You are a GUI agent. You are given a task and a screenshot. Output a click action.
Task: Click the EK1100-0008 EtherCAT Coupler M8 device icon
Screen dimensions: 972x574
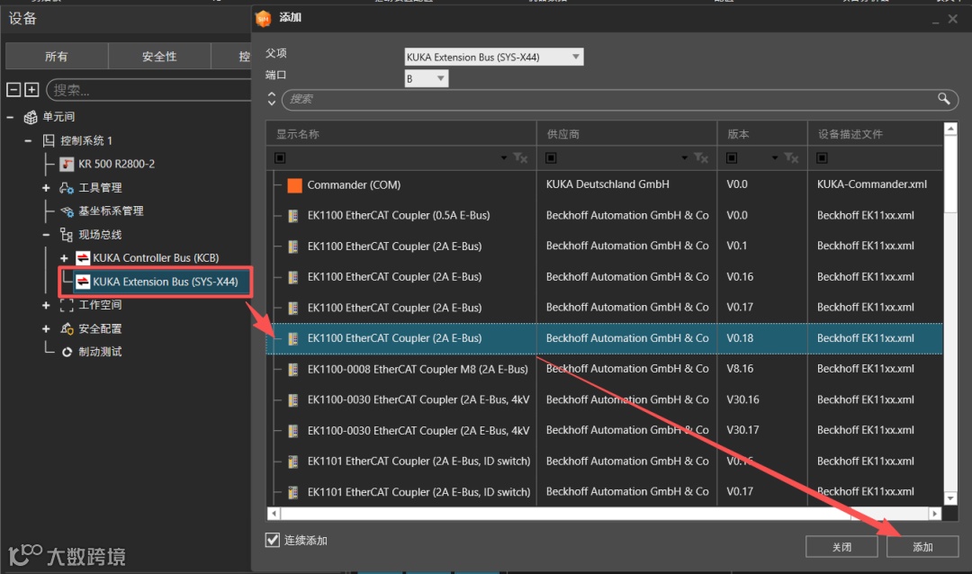click(x=293, y=370)
